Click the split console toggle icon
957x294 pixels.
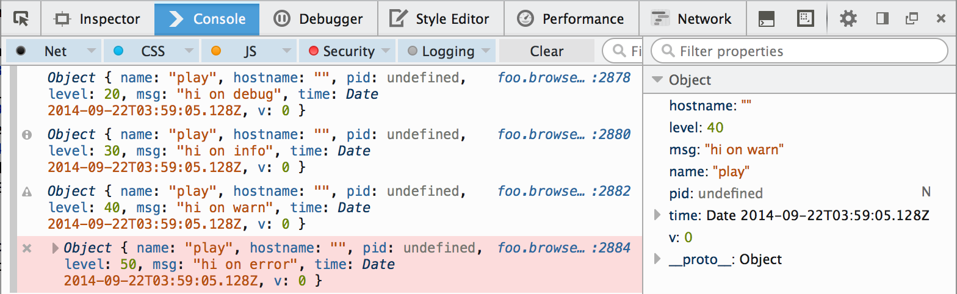(x=766, y=19)
